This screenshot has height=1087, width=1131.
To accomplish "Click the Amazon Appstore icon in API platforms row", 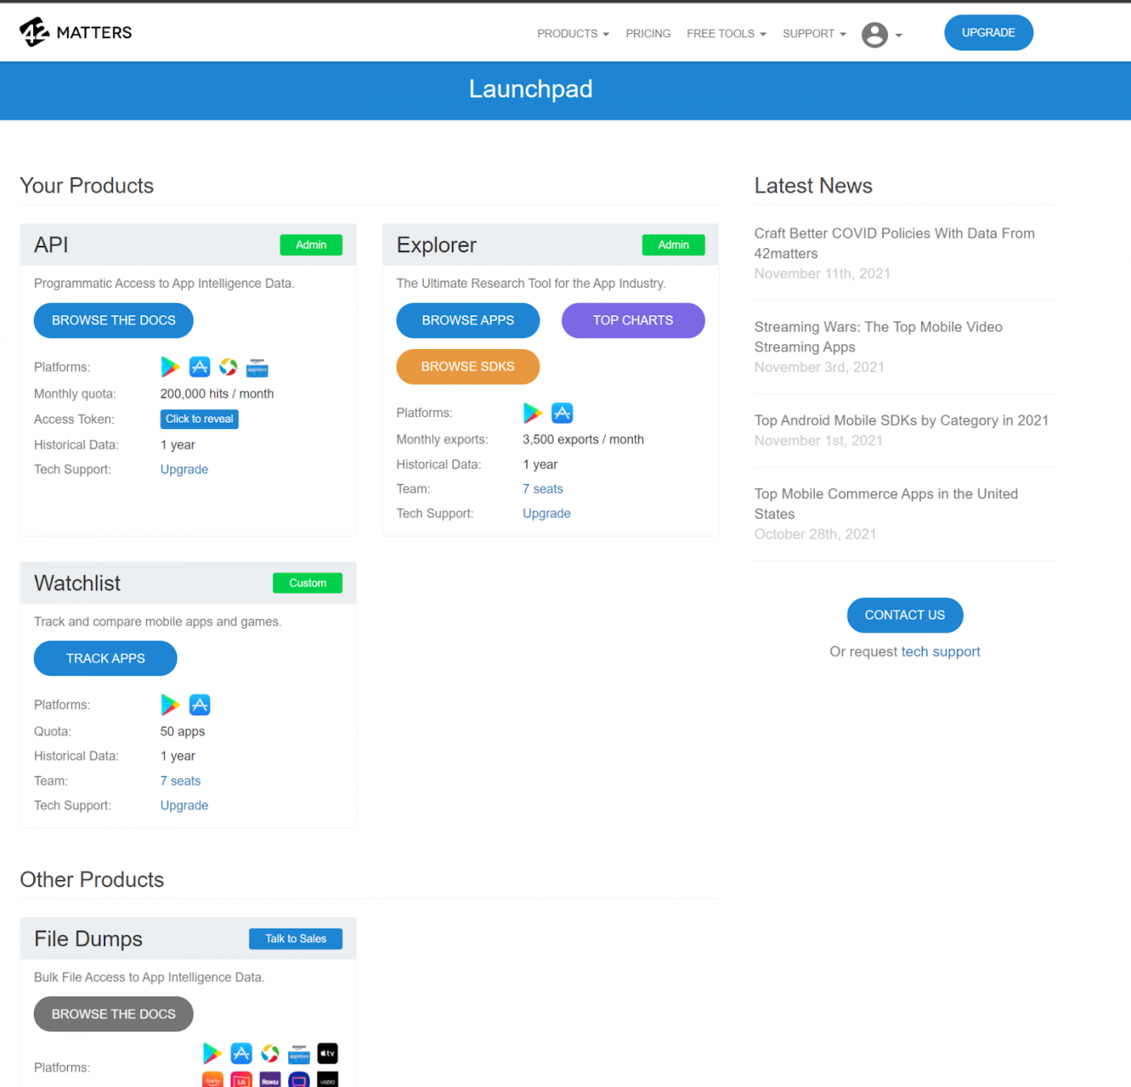I will (257, 368).
